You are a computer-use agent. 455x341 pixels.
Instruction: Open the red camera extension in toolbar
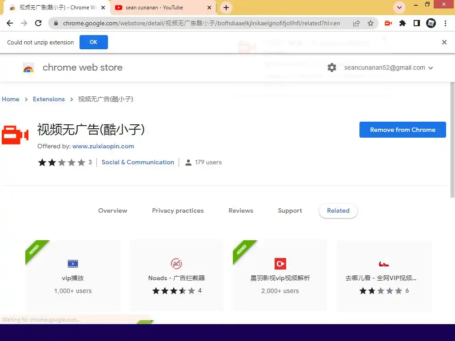click(x=388, y=23)
